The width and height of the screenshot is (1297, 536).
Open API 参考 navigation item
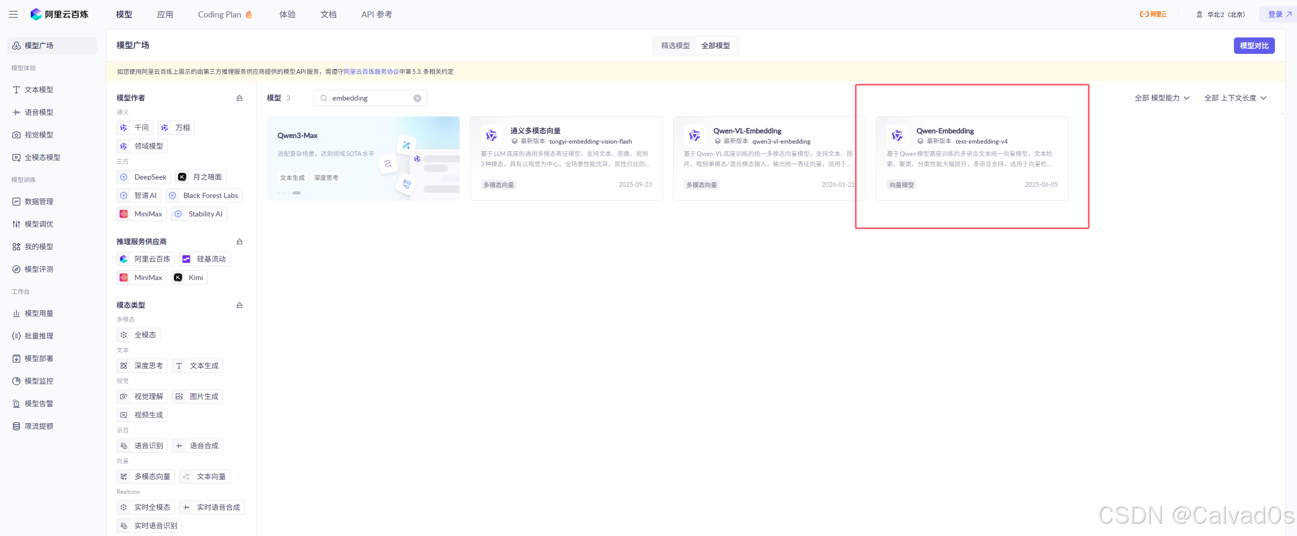click(x=377, y=14)
